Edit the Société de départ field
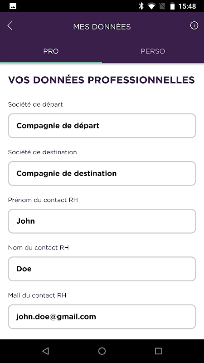This screenshot has height=363, width=204. [x=102, y=126]
